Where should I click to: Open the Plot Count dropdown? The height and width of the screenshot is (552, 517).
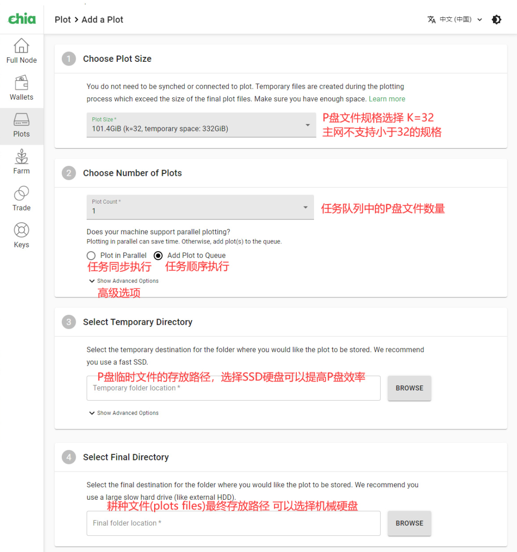point(200,207)
